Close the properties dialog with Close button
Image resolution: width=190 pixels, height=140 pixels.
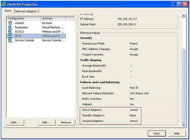click(156, 133)
